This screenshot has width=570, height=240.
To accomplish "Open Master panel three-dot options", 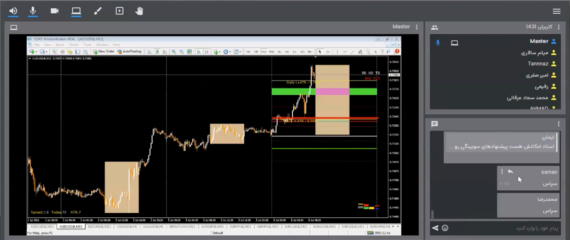I will pyautogui.click(x=416, y=27).
